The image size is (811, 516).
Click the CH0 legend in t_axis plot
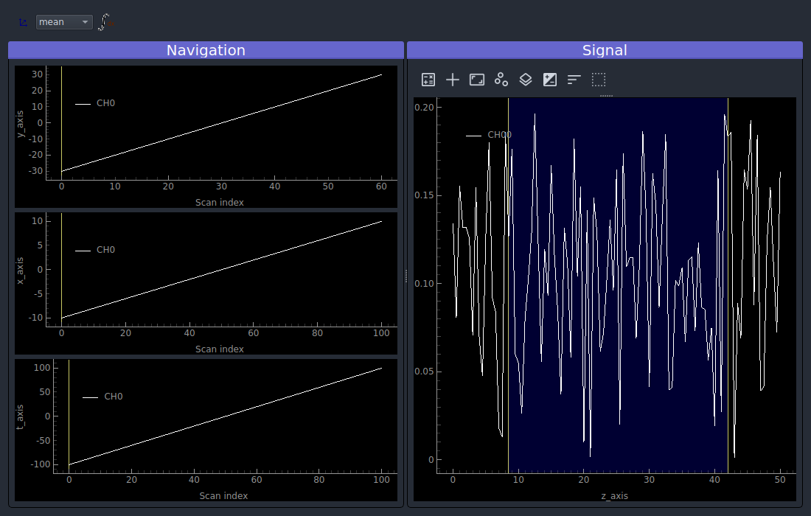click(103, 397)
